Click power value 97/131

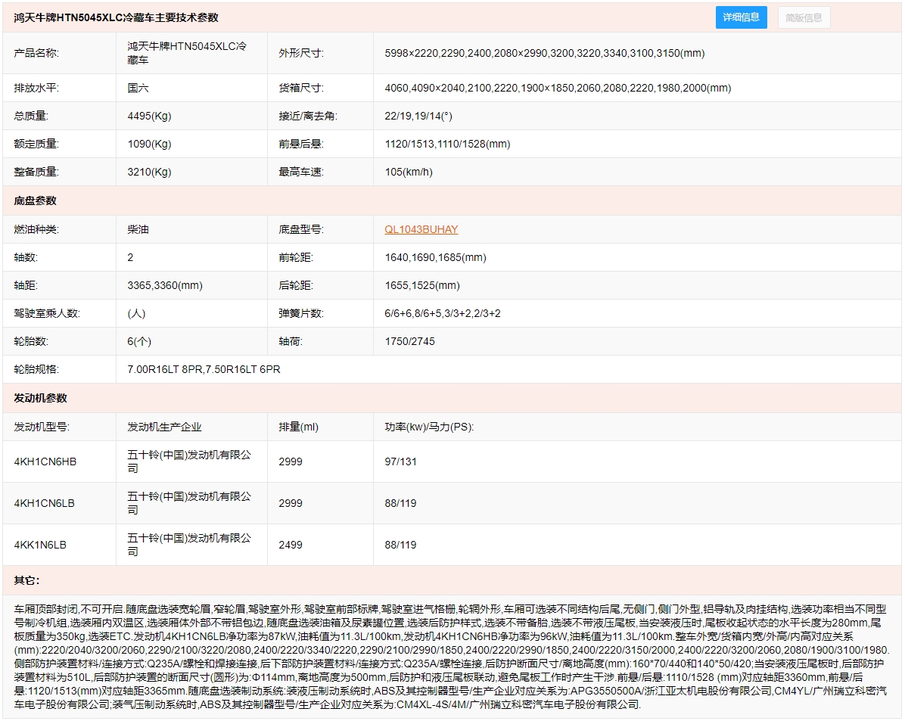tap(400, 462)
